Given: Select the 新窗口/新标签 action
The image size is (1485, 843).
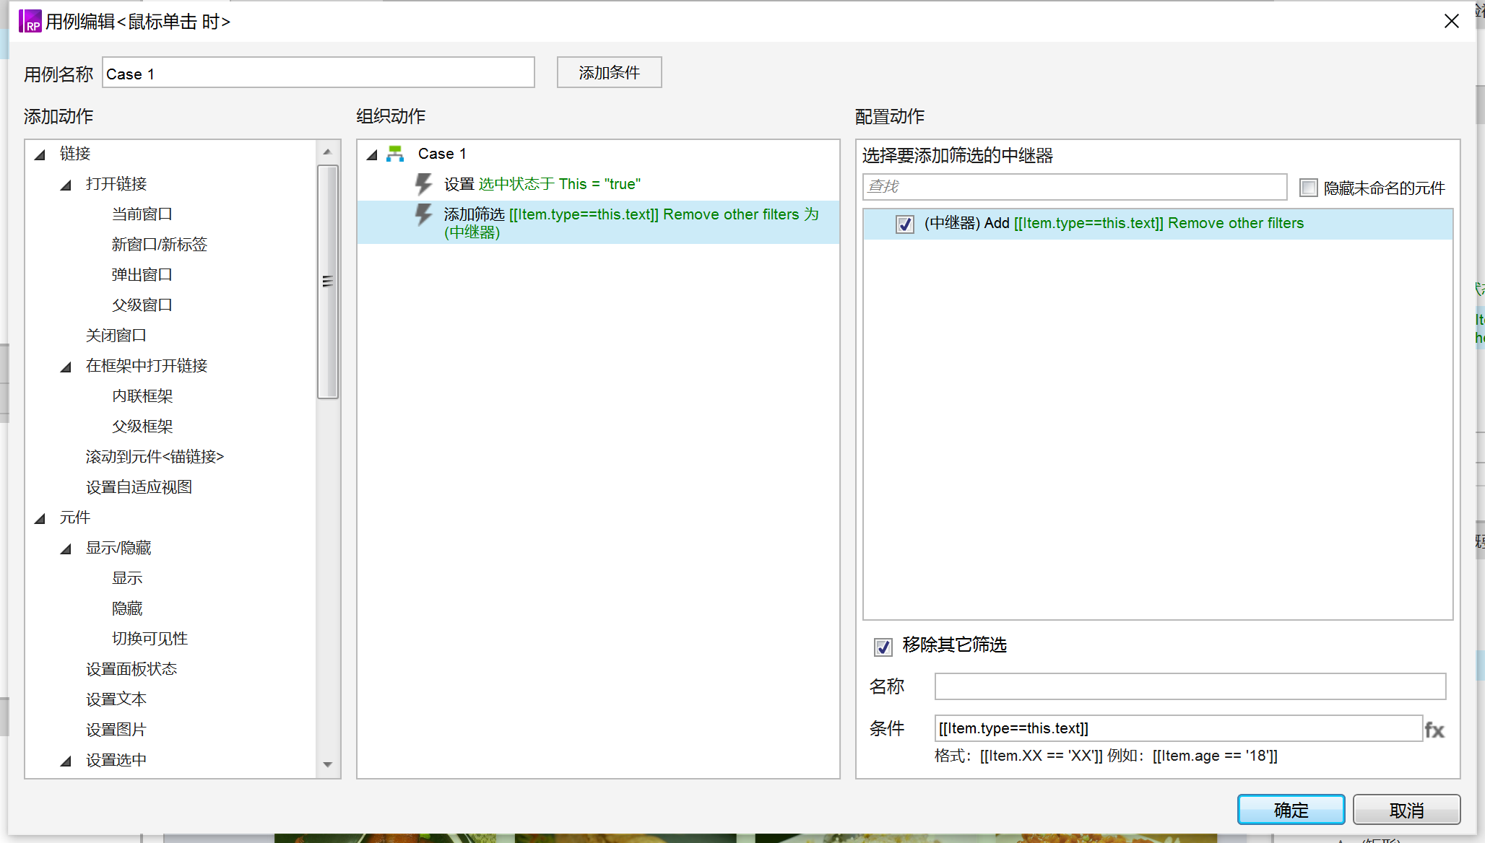Looking at the screenshot, I should coord(160,245).
